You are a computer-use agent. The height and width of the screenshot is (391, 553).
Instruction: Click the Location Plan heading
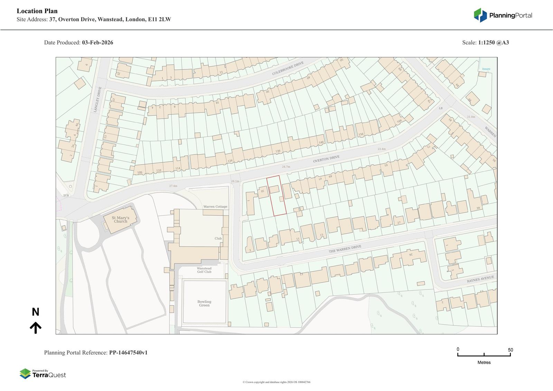[37, 11]
